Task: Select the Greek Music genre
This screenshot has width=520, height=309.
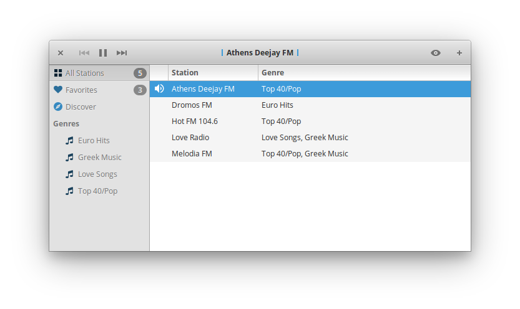Action: (x=99, y=158)
